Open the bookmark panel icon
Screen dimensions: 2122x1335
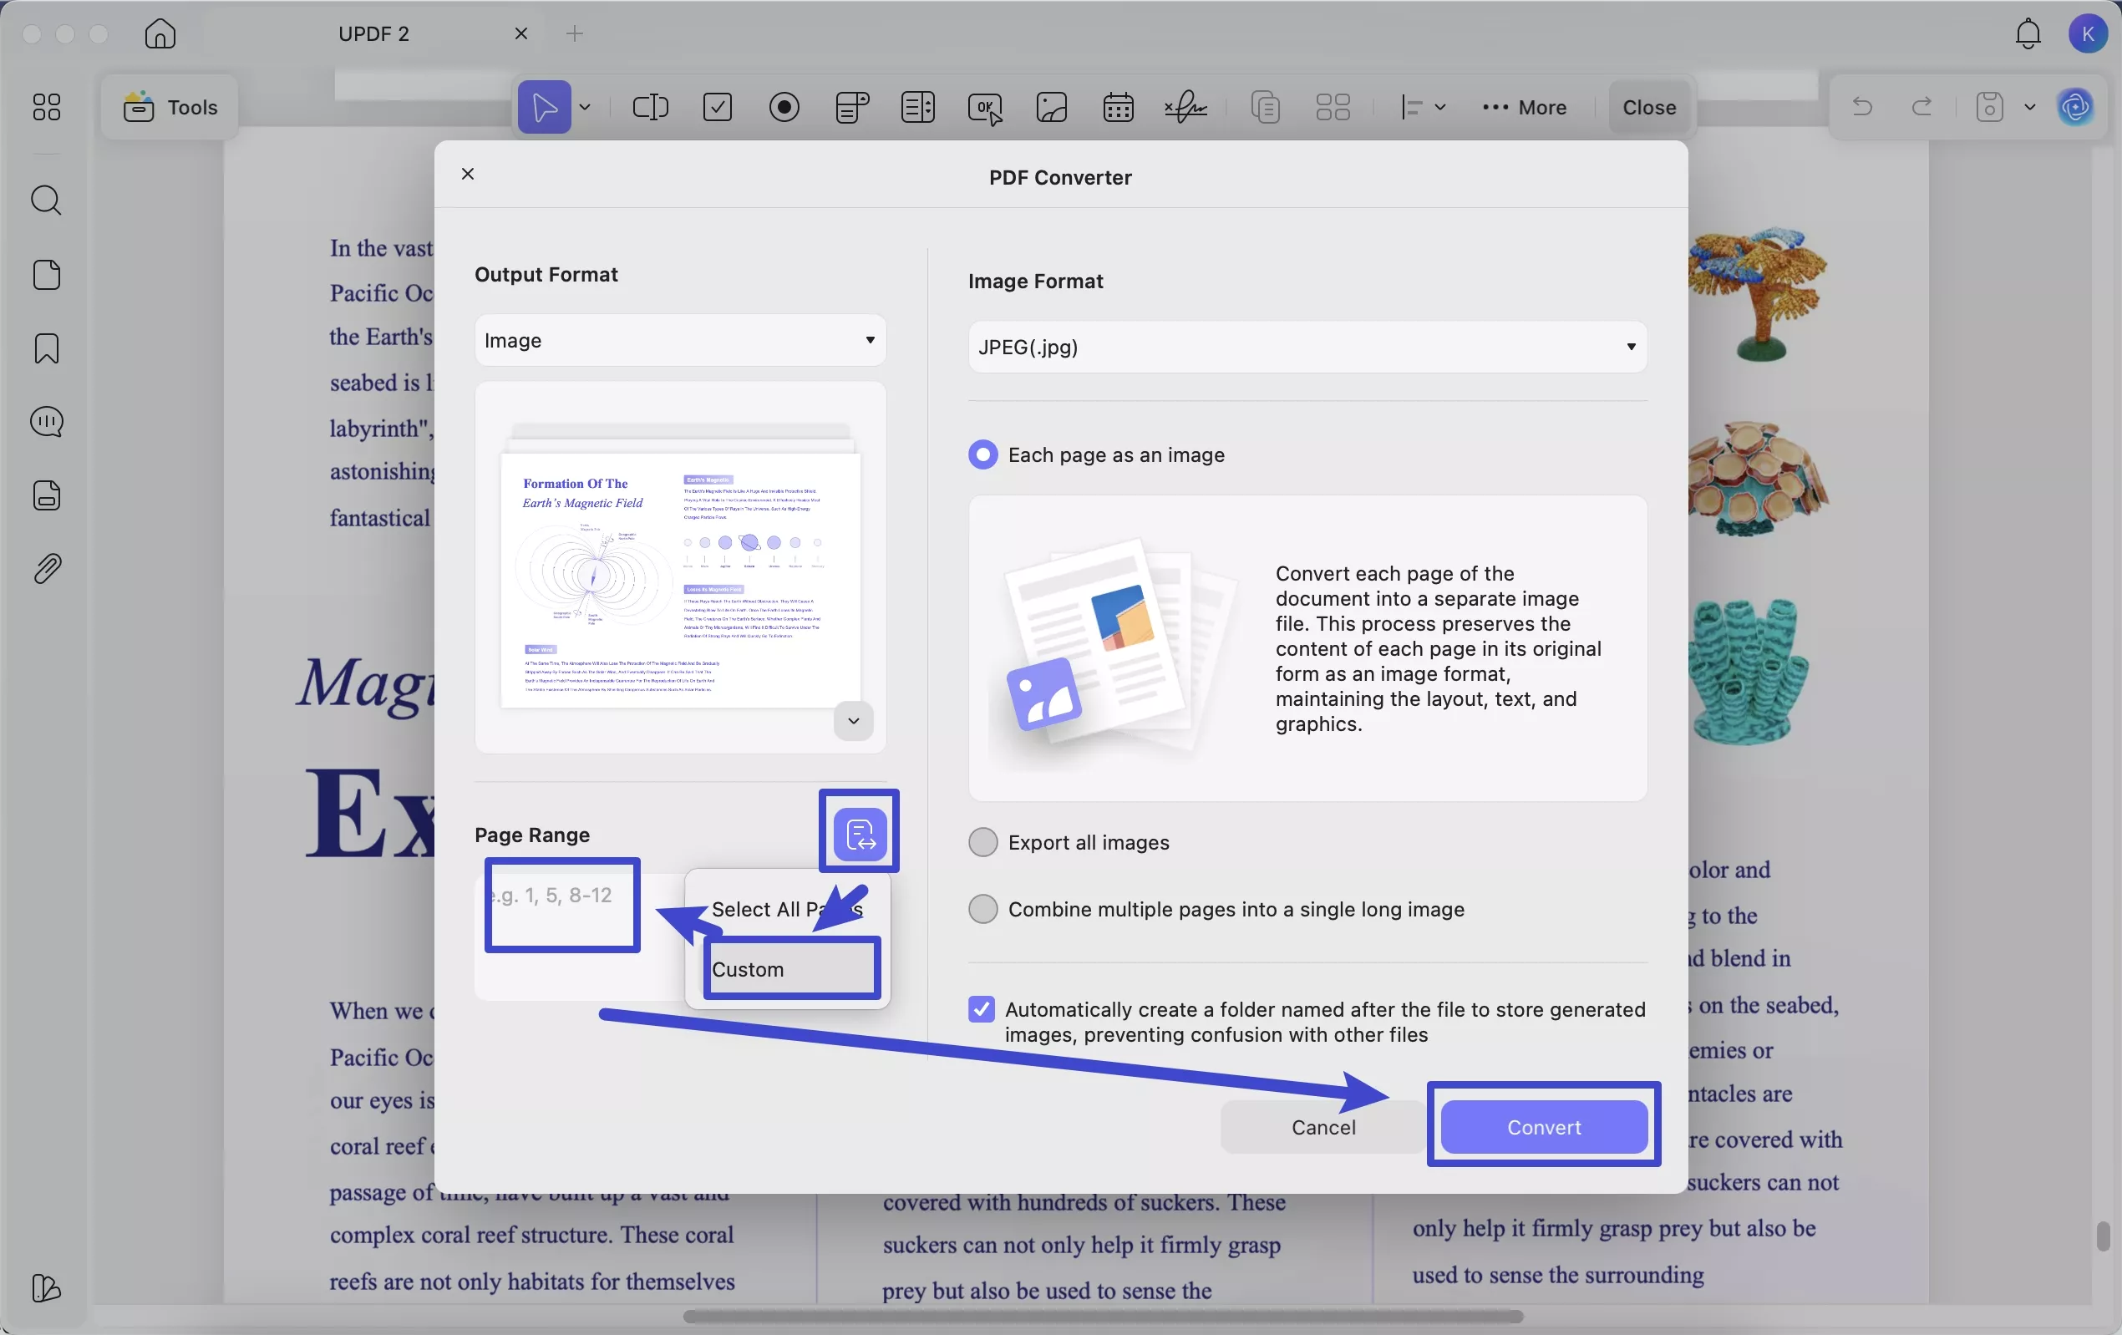coord(46,349)
